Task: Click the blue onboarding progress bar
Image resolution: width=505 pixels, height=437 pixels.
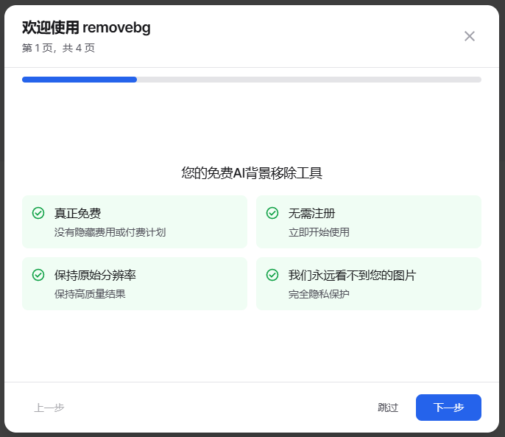Action: click(x=251, y=80)
